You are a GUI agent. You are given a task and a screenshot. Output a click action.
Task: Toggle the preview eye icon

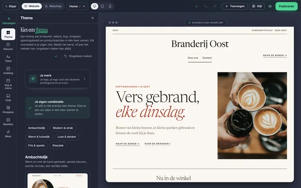pos(270,6)
